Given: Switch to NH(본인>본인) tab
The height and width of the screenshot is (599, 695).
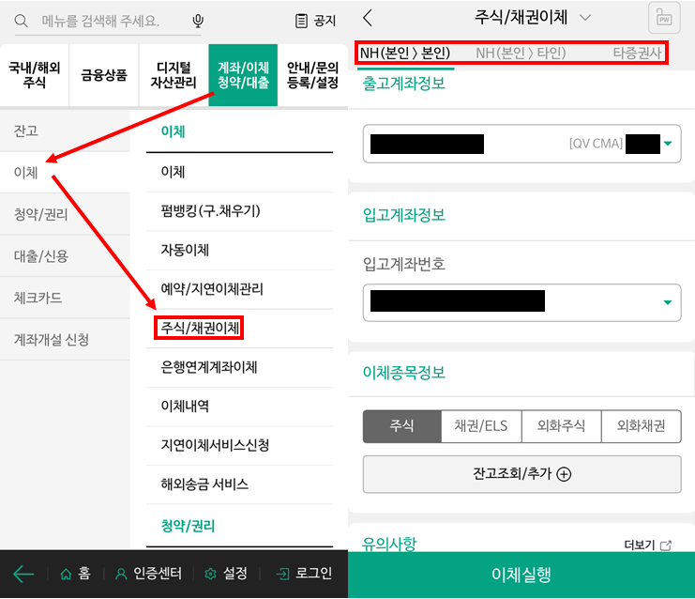Looking at the screenshot, I should tap(405, 54).
